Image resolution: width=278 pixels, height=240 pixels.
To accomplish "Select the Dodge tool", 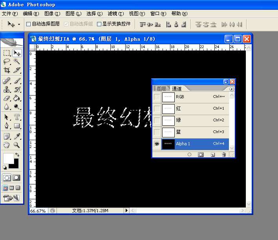I will [16, 107].
